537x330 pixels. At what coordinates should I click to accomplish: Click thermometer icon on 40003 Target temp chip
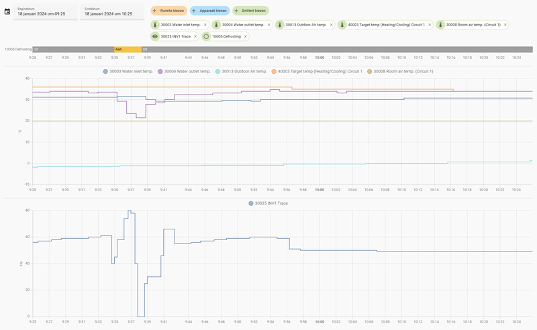pyautogui.click(x=342, y=25)
